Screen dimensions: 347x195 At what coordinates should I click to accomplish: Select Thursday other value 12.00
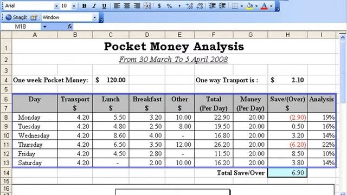(179, 145)
